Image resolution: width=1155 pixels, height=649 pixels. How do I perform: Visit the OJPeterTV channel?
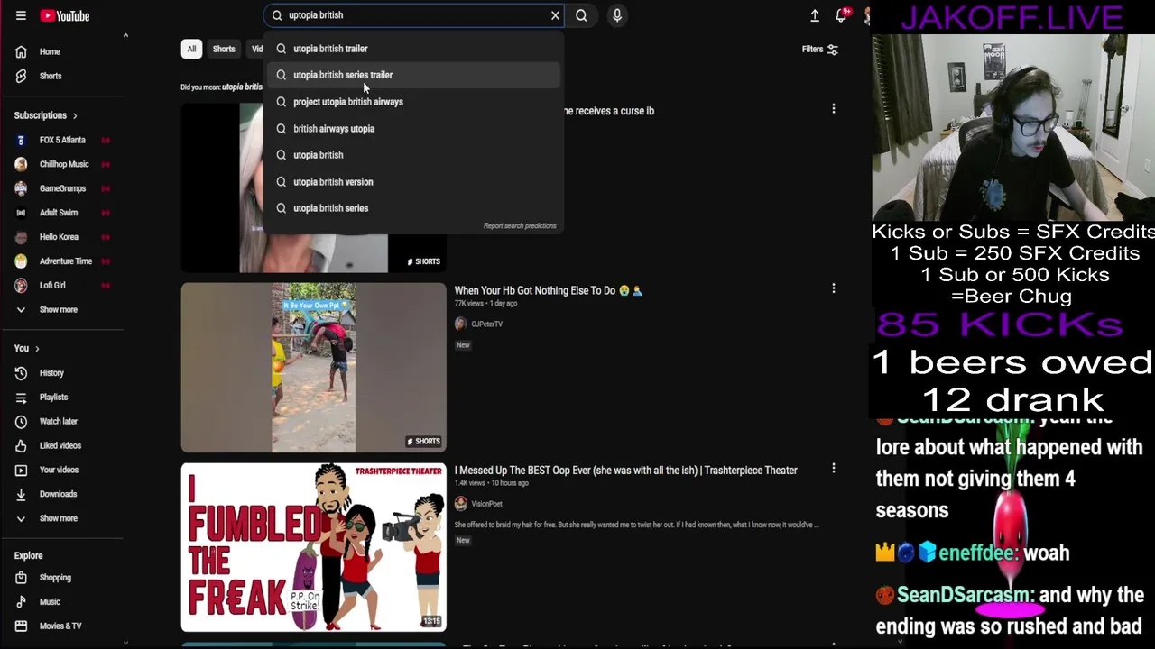(x=486, y=324)
